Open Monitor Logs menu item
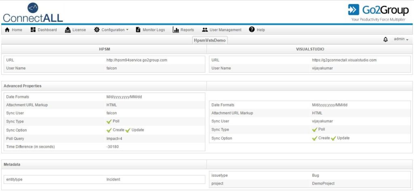 (150, 30)
